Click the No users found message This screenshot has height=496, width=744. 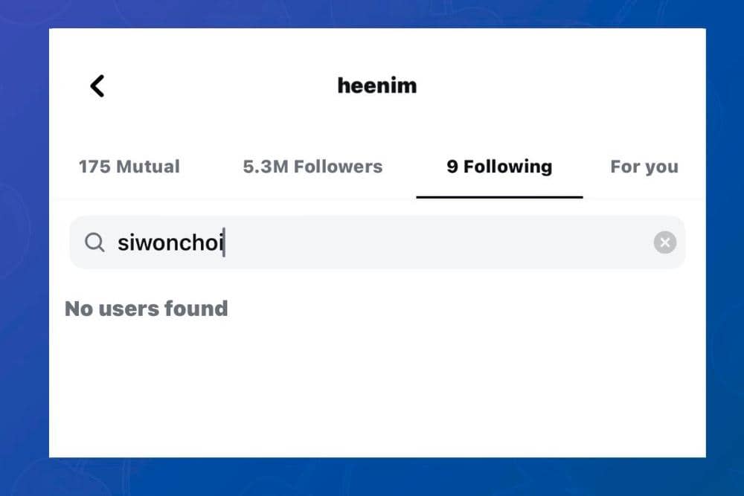(x=147, y=309)
